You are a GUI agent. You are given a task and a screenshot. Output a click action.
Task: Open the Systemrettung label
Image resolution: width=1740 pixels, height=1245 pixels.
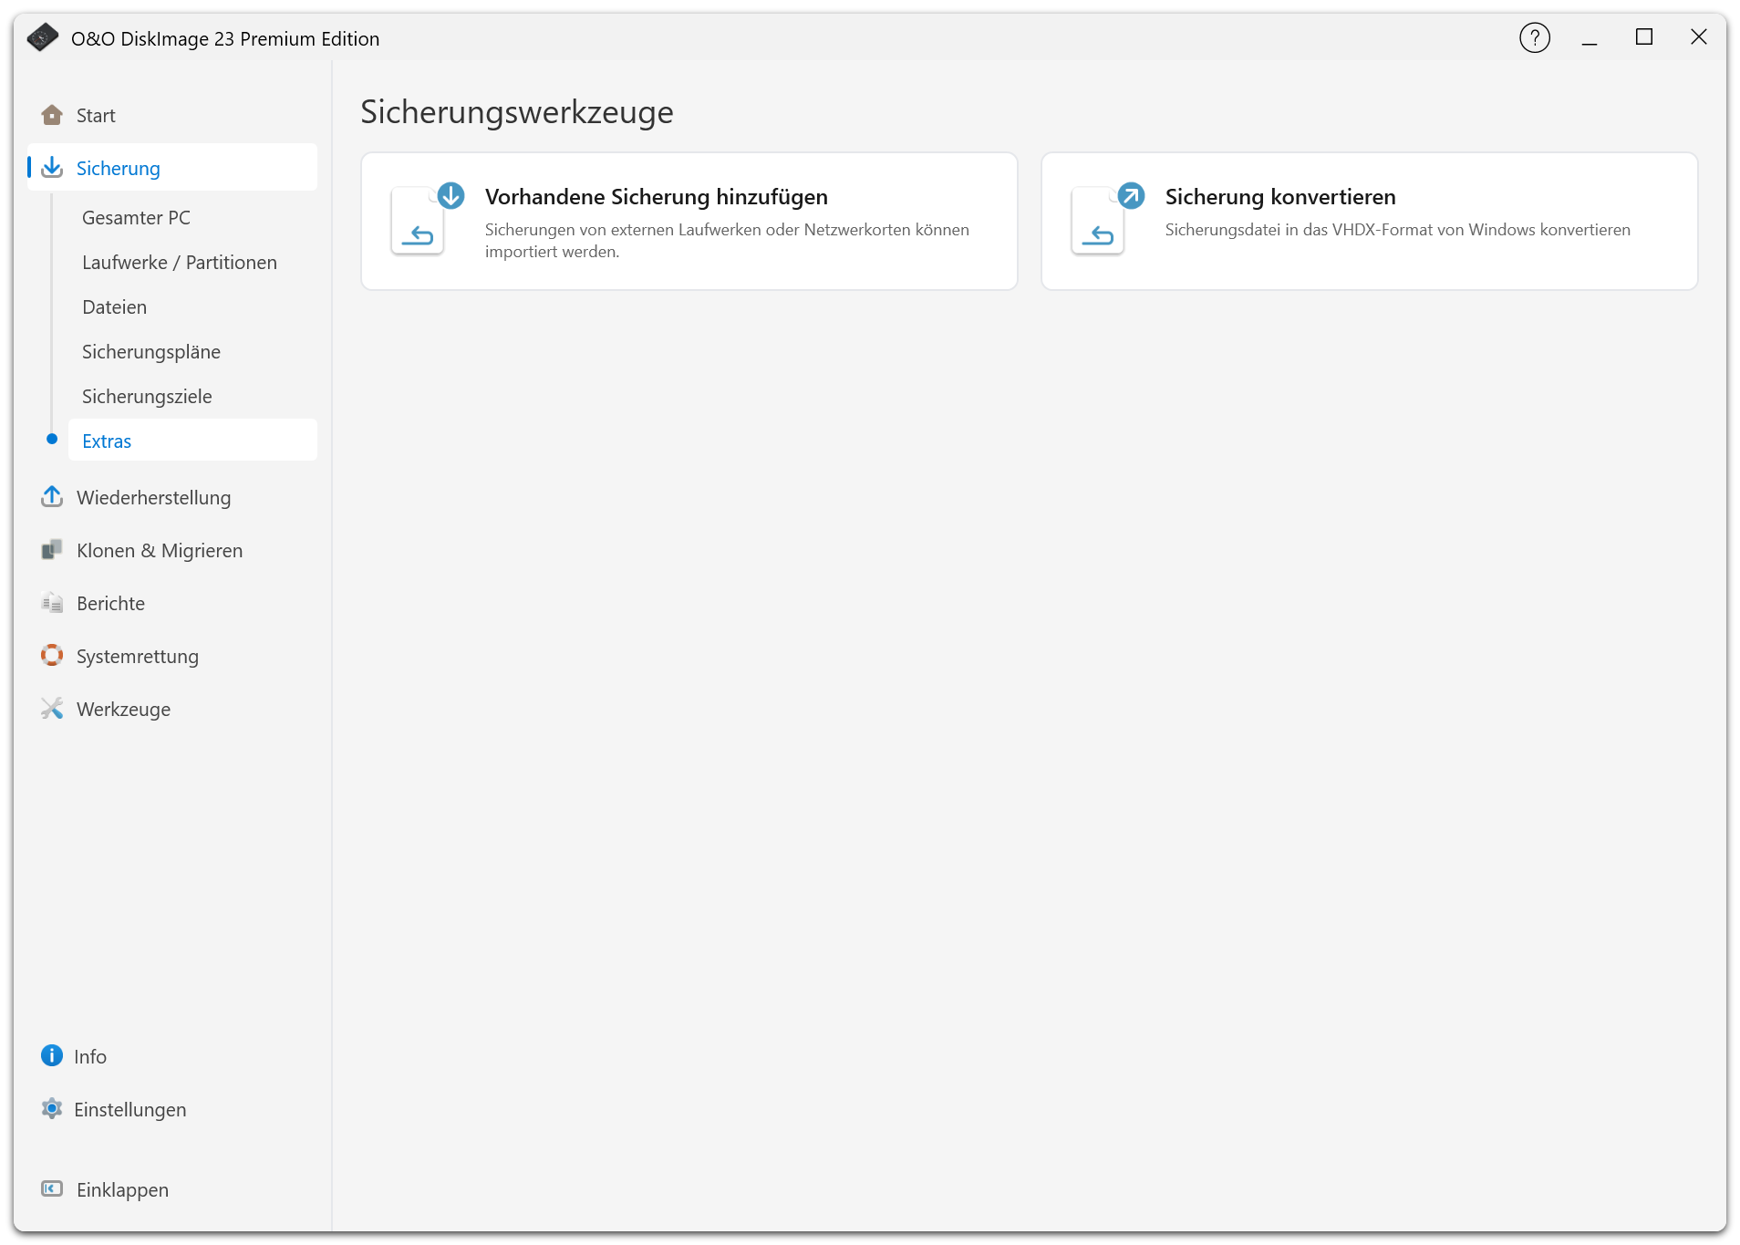click(x=138, y=657)
